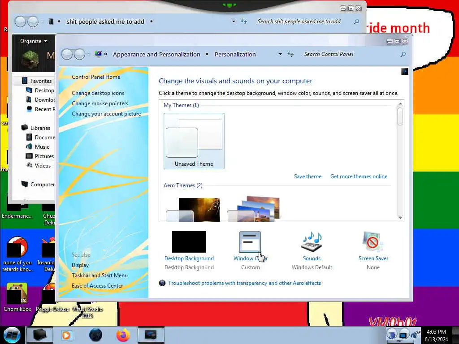Screen dimensions: 459x344
Task: Click the Explorer folder taskbar button
Action: tap(39, 335)
